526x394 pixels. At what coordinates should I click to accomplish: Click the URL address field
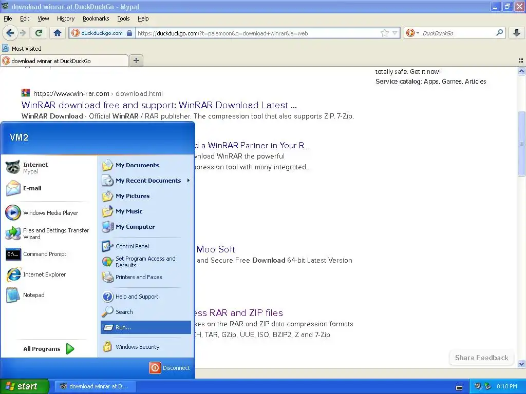[258, 33]
